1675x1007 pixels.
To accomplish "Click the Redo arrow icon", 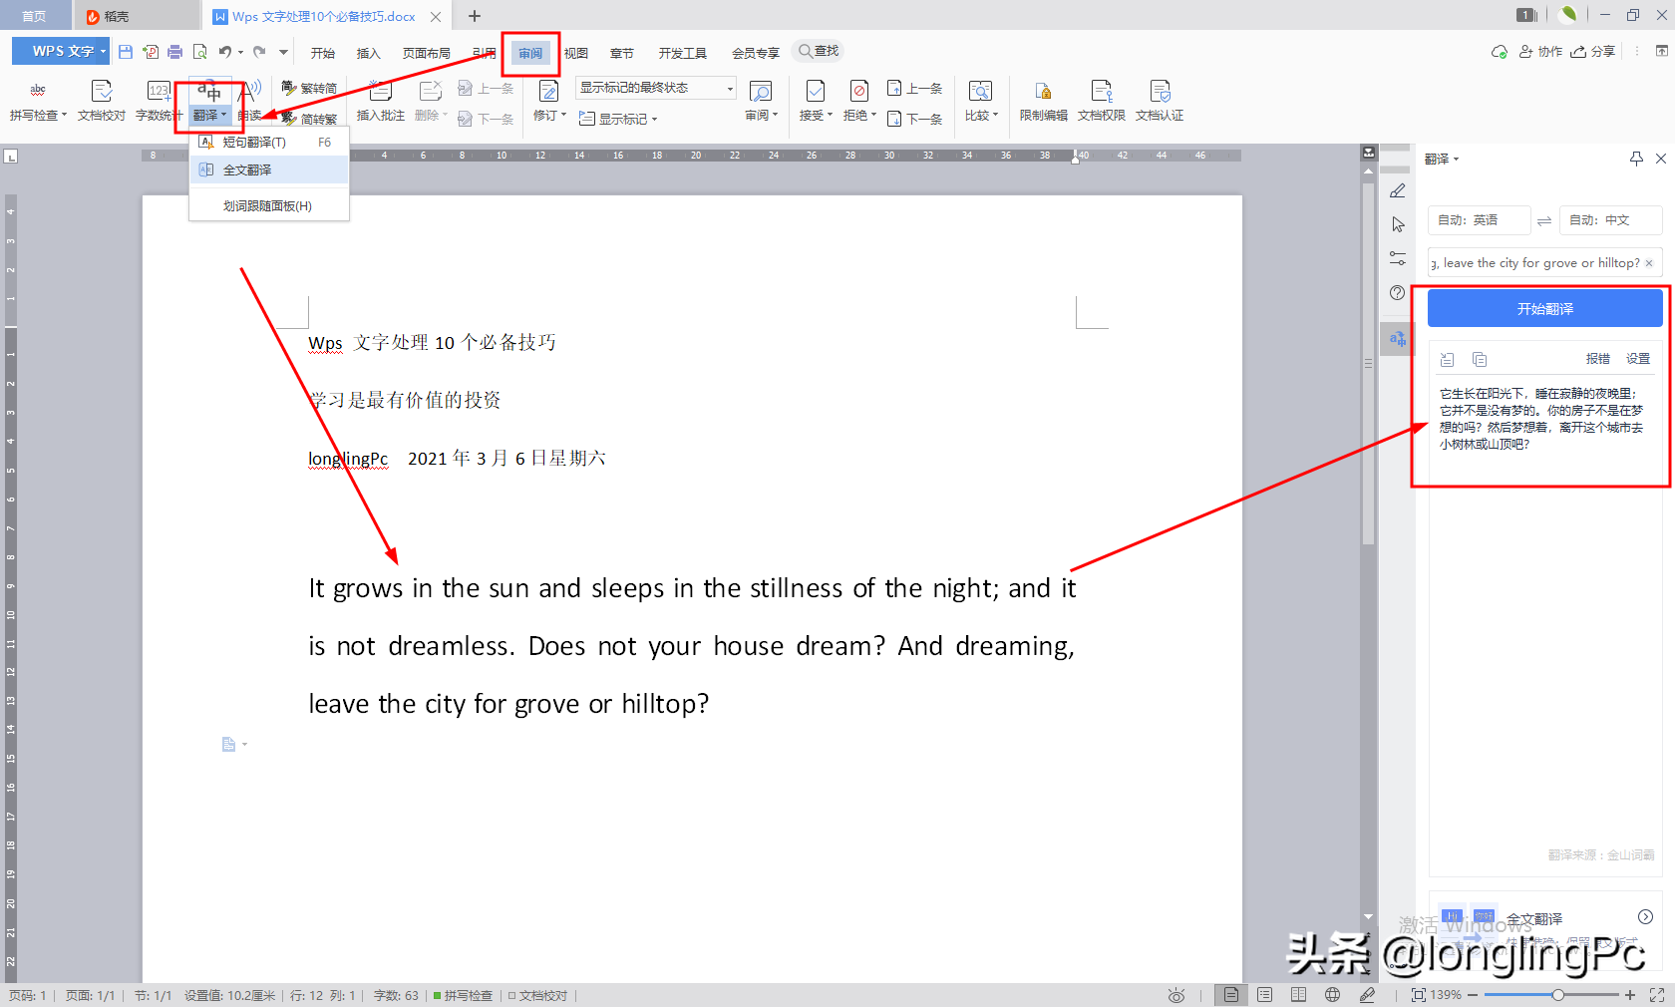I will pos(259,52).
